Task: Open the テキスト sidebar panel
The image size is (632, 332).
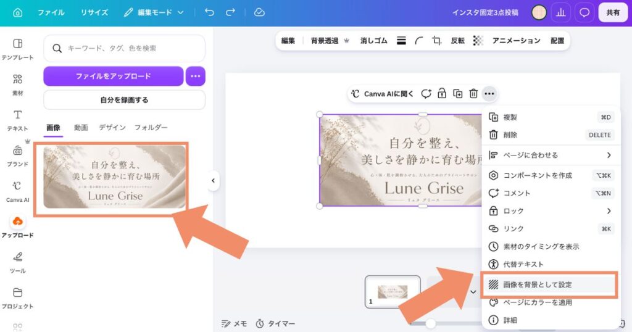Action: click(17, 120)
